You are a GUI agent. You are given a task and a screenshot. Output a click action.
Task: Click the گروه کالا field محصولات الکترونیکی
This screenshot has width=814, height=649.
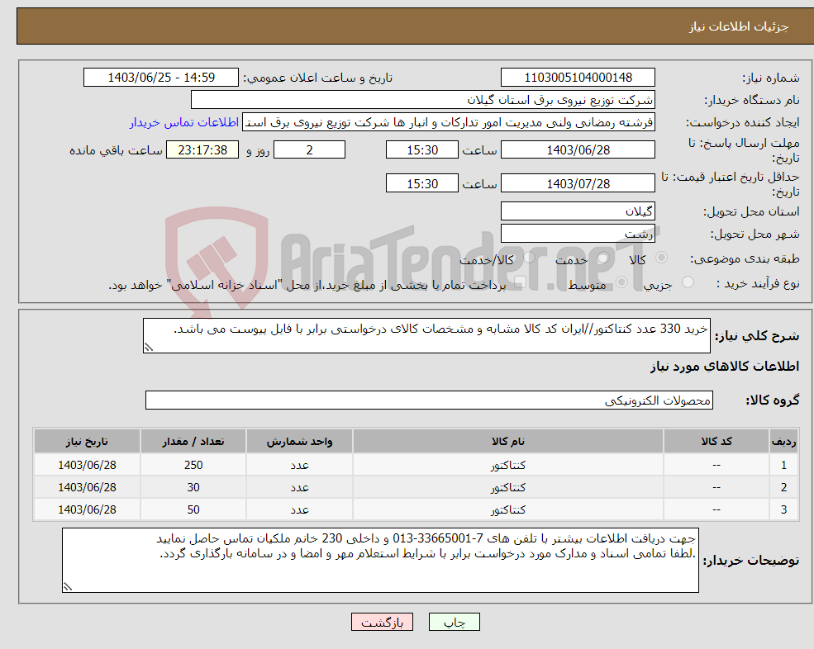click(x=430, y=400)
